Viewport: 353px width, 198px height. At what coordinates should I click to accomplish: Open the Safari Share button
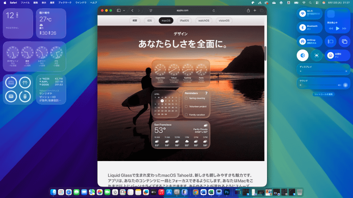click(248, 10)
